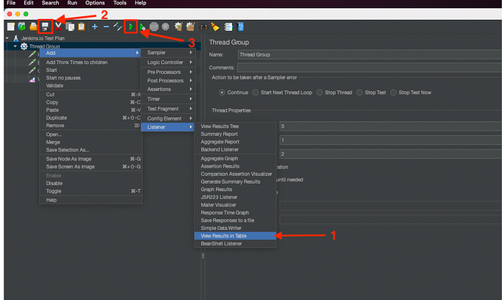
Task: Expand the Pre Processors submenu
Action: click(x=167, y=72)
